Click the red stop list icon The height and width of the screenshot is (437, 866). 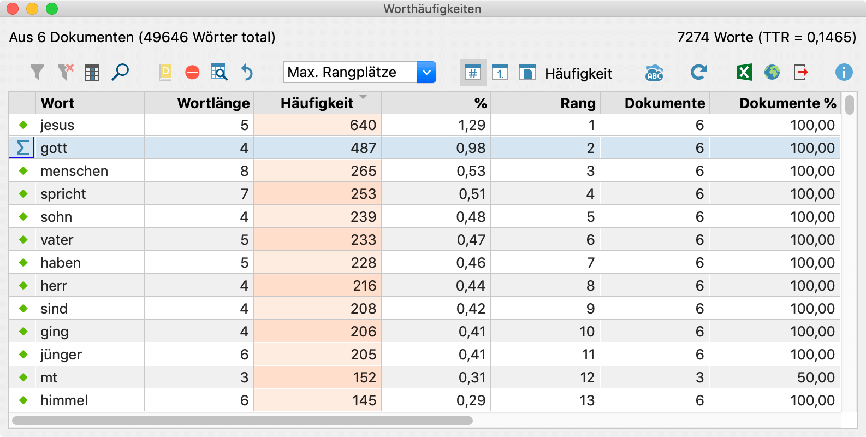tap(192, 72)
